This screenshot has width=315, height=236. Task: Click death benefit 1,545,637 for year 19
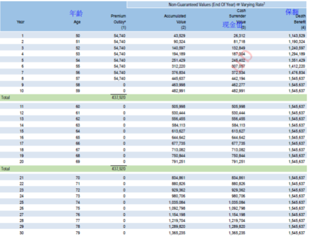click(297, 156)
